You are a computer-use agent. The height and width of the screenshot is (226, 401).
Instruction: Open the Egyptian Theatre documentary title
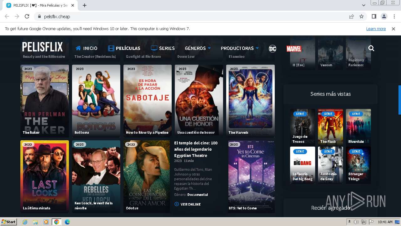coord(196,149)
